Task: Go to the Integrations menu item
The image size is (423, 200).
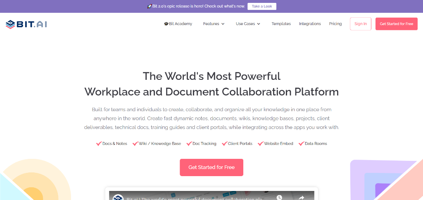Action: tap(310, 24)
